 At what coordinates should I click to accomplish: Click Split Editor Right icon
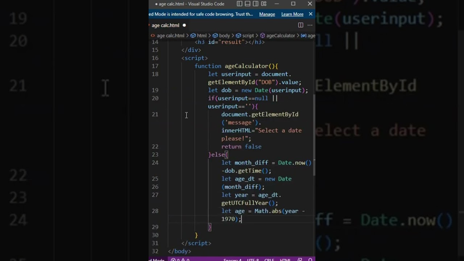pyautogui.click(x=301, y=25)
